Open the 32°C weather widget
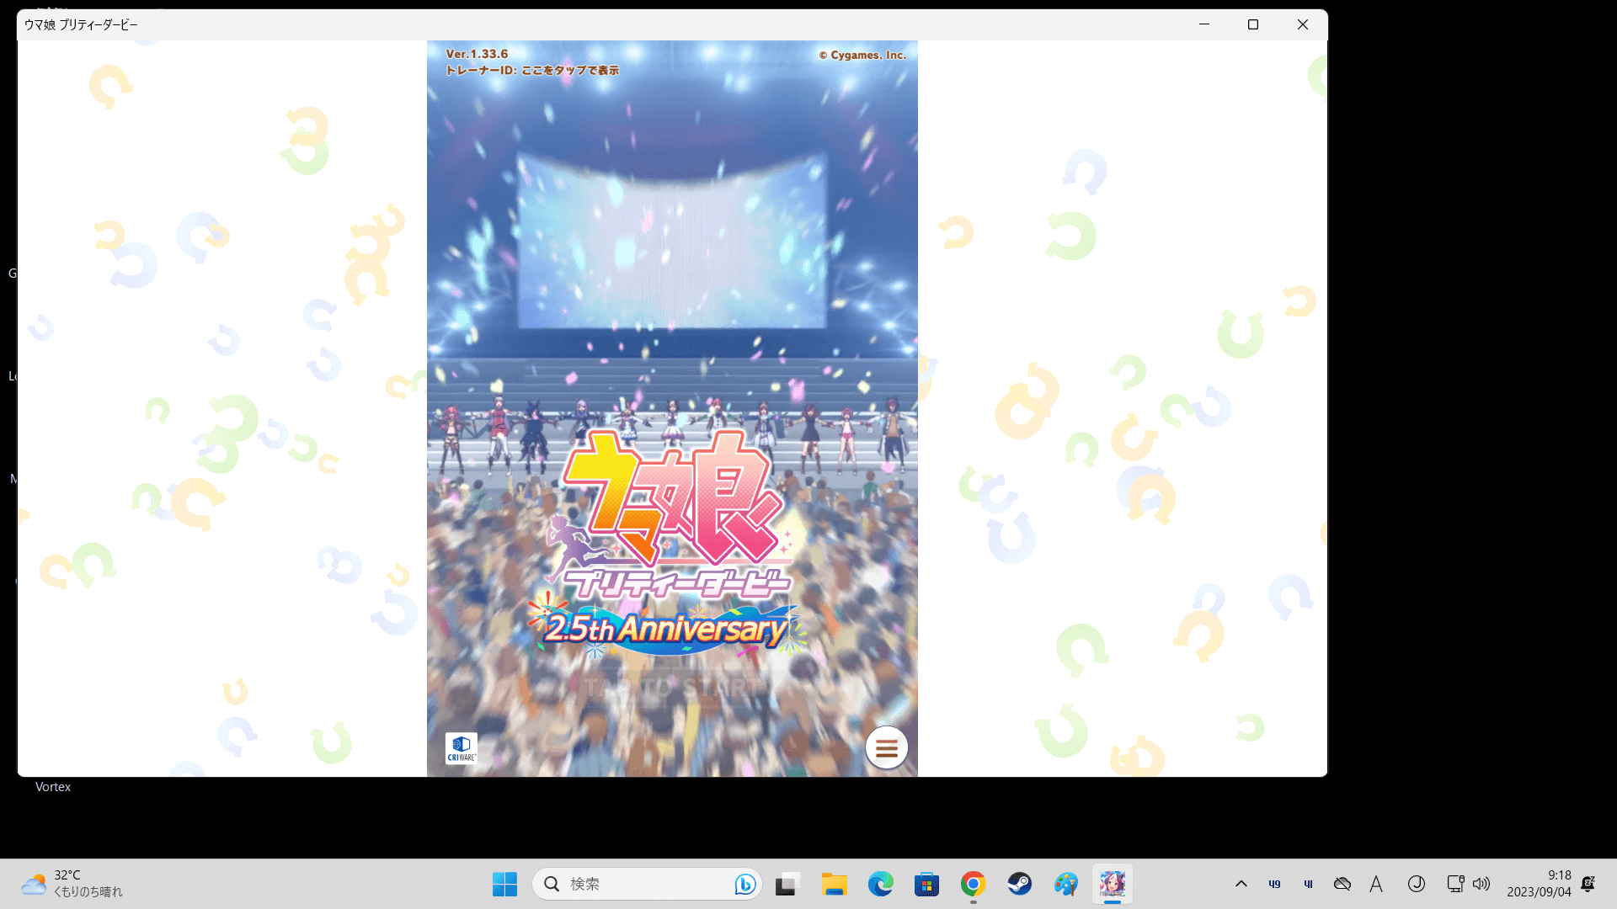The width and height of the screenshot is (1617, 909). (70, 884)
